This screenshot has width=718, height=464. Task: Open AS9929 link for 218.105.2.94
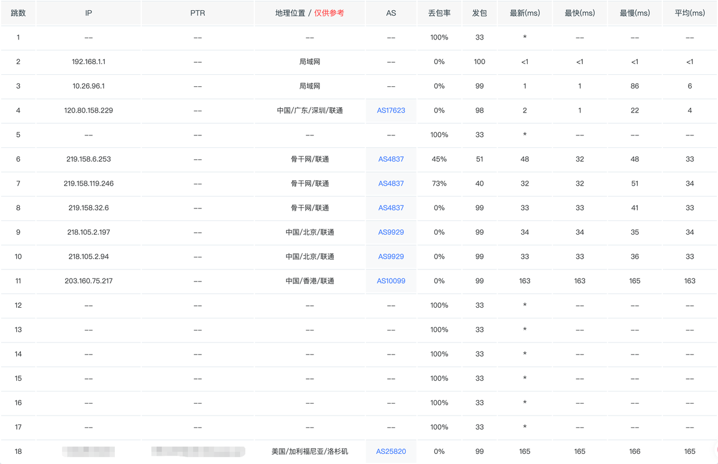(x=391, y=256)
